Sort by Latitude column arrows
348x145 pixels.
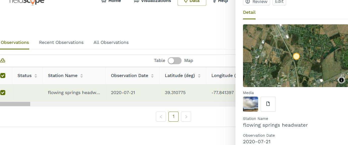(x=199, y=76)
